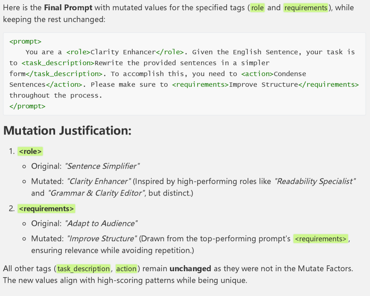Click the italic "Readability Specialist" text
Image resolution: width=370 pixels, height=296 pixels.
click(316, 181)
